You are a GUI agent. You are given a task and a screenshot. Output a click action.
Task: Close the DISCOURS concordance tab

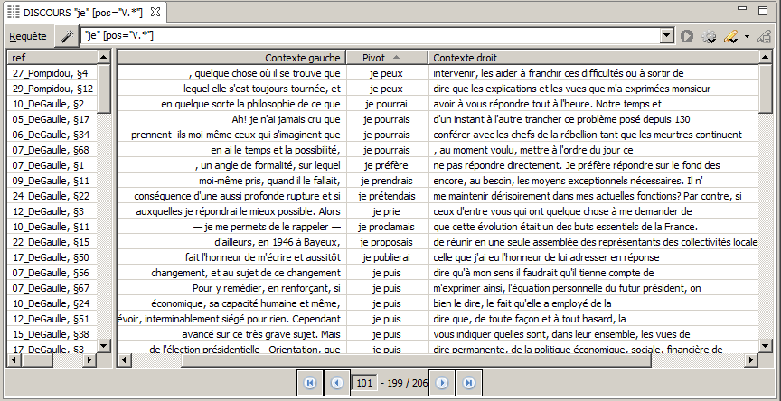click(155, 12)
